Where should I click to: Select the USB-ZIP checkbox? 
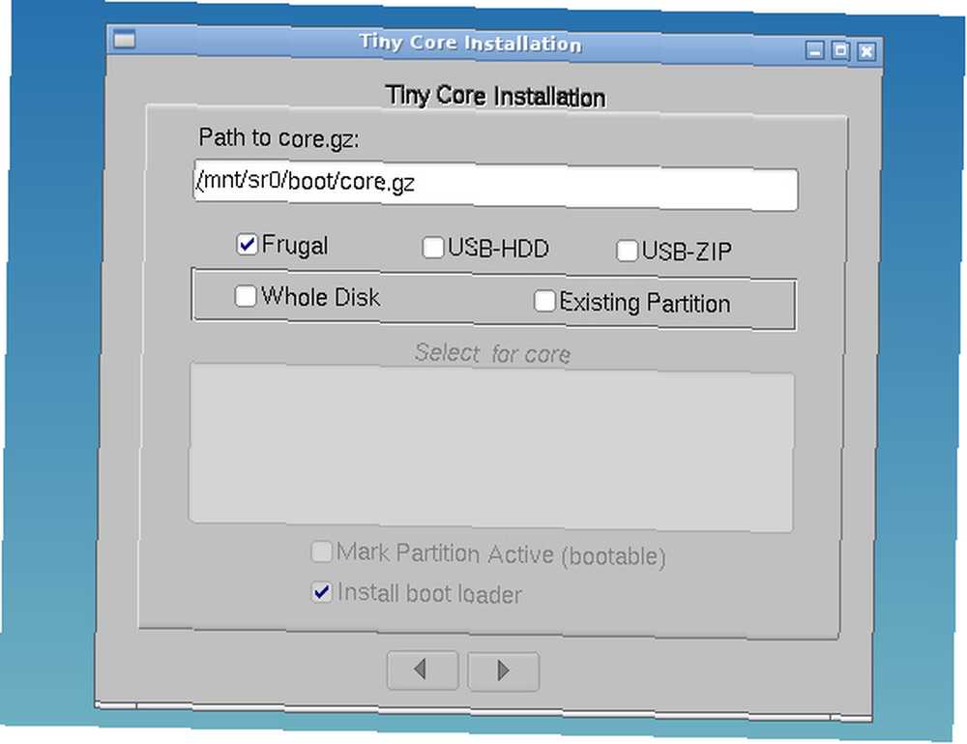[x=627, y=251]
